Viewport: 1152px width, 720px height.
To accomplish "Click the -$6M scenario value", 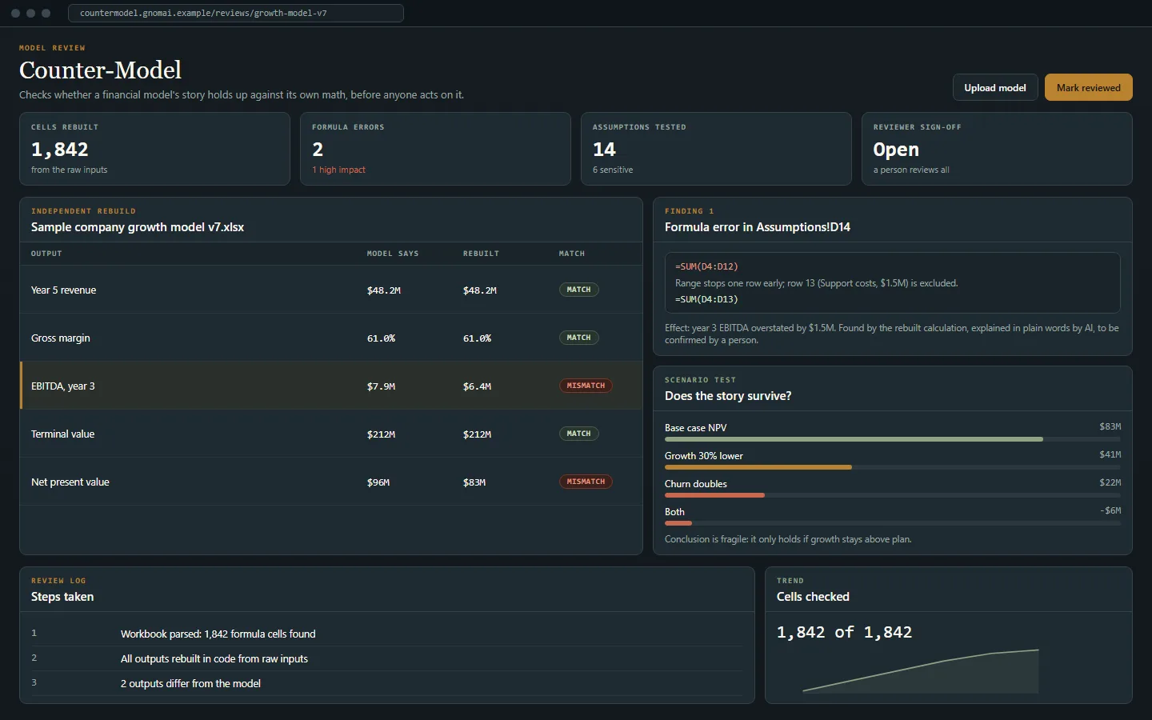I will pos(1110,510).
